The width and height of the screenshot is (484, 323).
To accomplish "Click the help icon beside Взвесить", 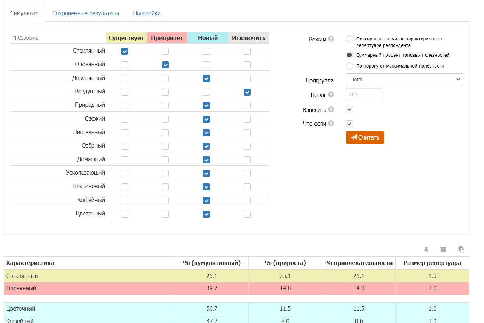I will (331, 109).
